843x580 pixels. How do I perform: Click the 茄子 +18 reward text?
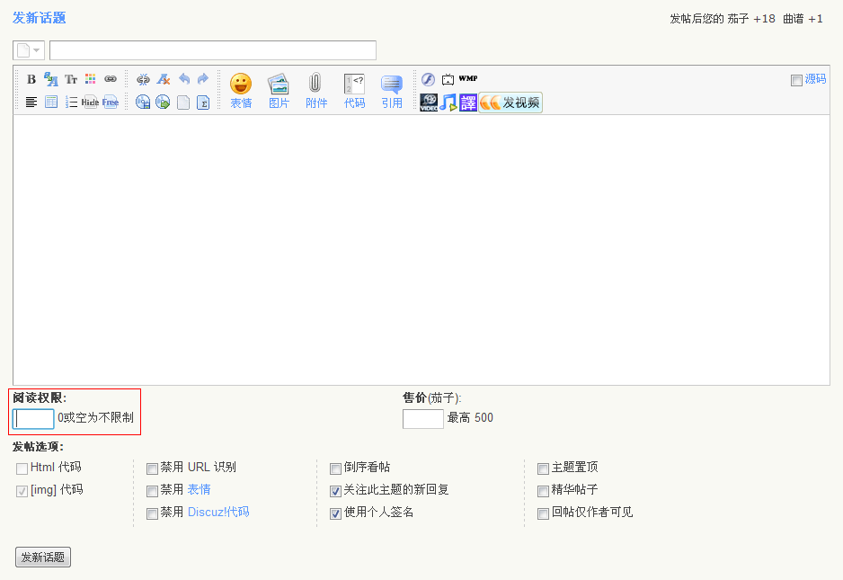coord(751,19)
